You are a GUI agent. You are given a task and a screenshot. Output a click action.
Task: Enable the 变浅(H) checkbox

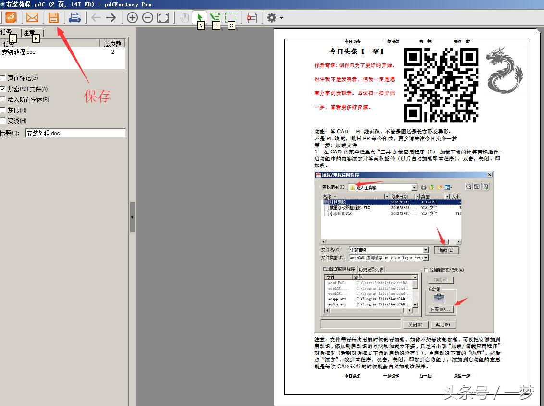click(x=2, y=121)
